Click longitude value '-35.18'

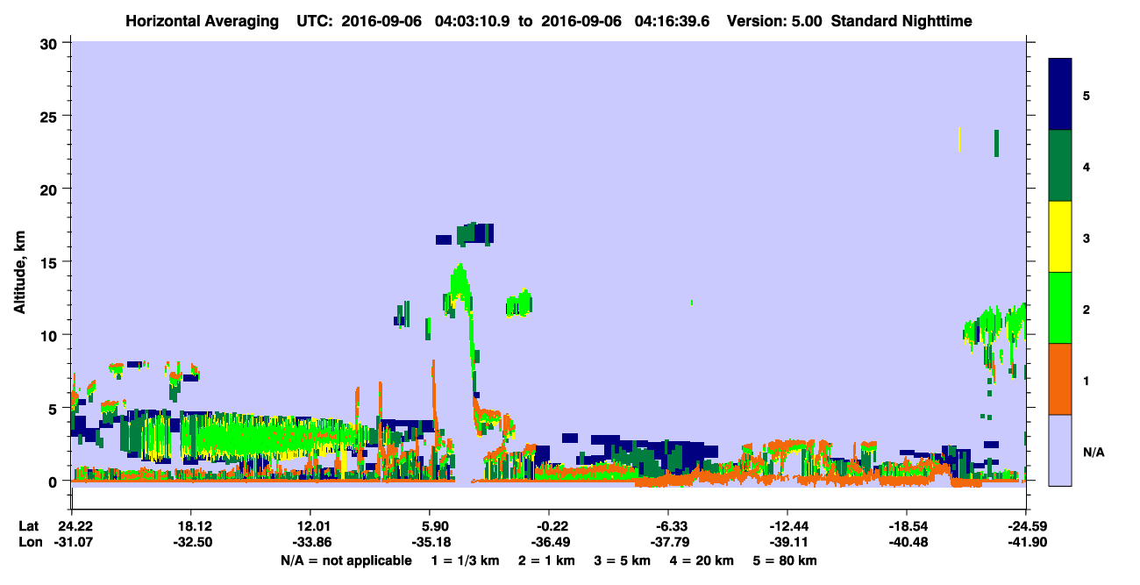pyautogui.click(x=430, y=542)
